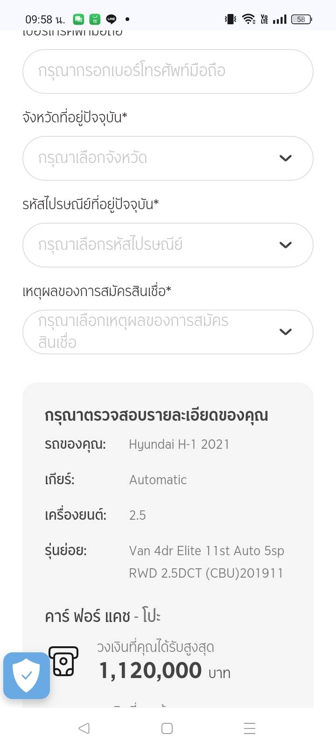Tap the vibrate mode status icon
Viewport: 336px width, 749px height.
[x=230, y=19]
